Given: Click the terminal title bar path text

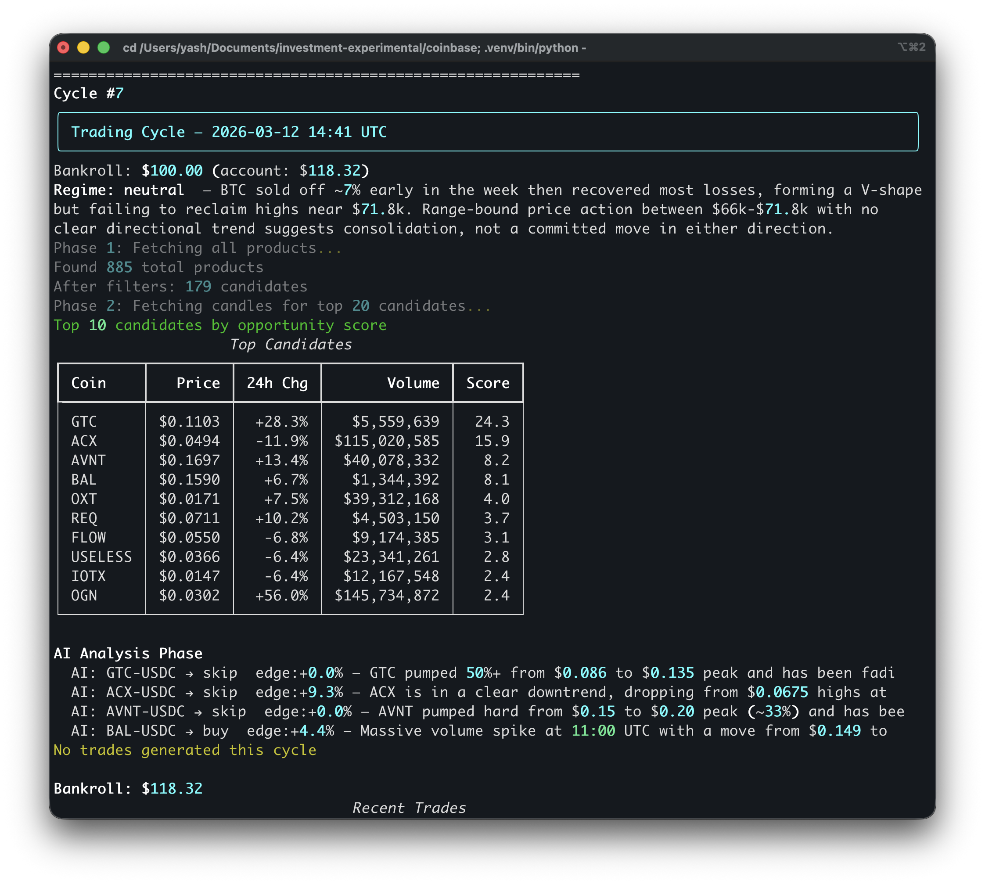Looking at the screenshot, I should (x=355, y=47).
